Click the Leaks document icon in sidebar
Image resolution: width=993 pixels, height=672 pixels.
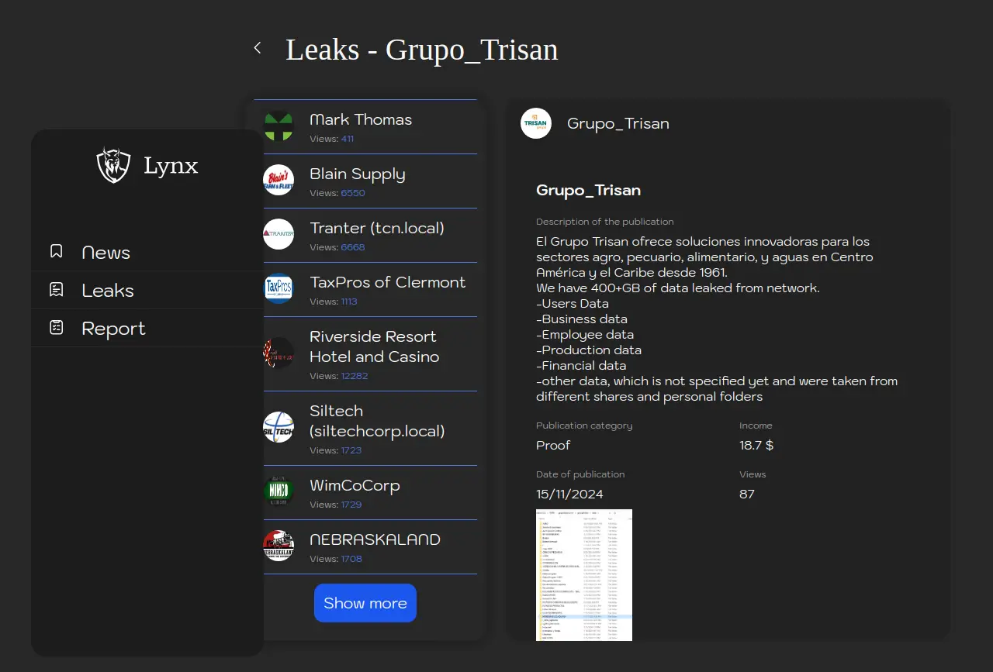coord(57,290)
